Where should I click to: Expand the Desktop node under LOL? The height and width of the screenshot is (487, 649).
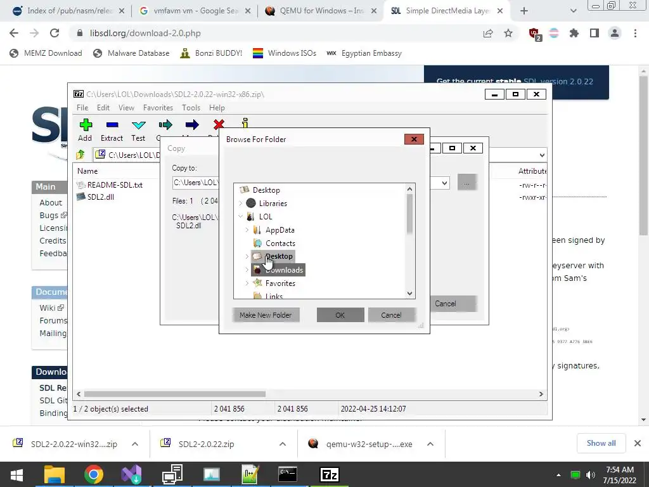[x=247, y=256]
